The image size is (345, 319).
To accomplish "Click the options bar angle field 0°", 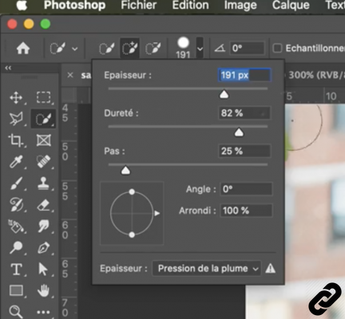I will point(248,49).
